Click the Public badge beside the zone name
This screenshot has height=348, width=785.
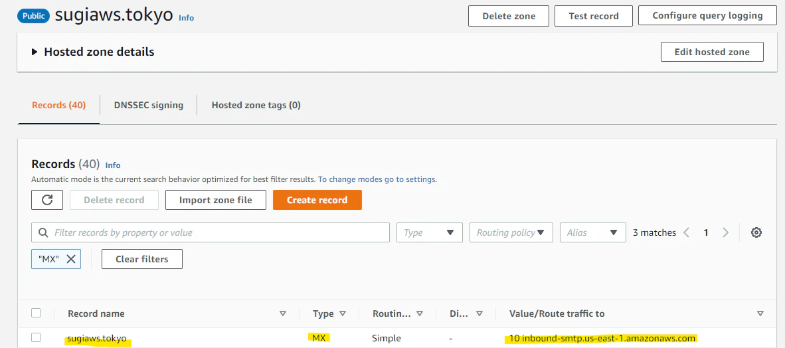[34, 15]
